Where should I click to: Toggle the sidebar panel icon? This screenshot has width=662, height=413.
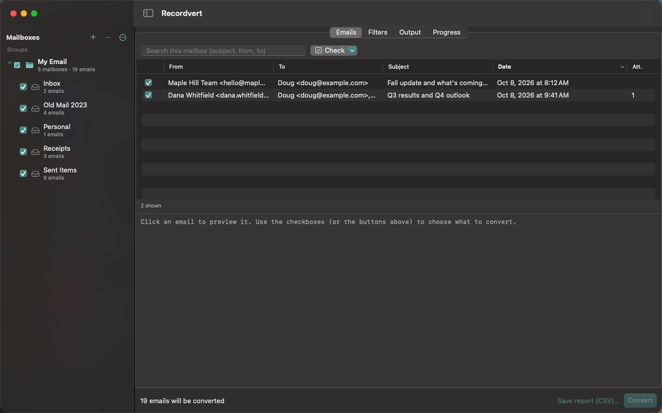[x=148, y=13]
